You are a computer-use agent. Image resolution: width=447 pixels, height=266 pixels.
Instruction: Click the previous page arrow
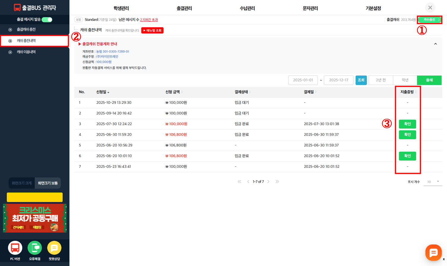pos(248,182)
